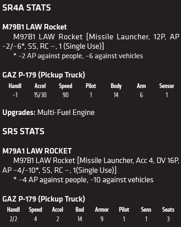Select the M79B1 LAW Rocket title
Image resolution: width=181 pixels, height=227 pixels.
pos(35,27)
